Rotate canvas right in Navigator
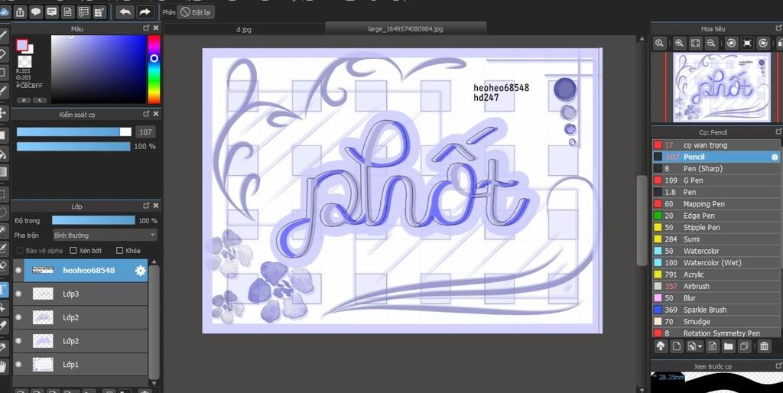Viewport: 783px width, 393px height. [x=763, y=44]
